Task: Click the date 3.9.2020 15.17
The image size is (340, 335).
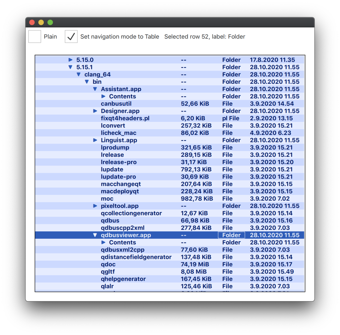Action: coord(271,264)
